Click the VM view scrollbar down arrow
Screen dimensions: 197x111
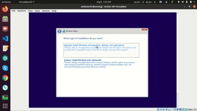(178, 107)
